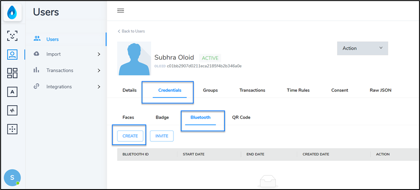This screenshot has height=190, width=420.
Task: Click the Import cloud upload icon
Action: pos(36,54)
